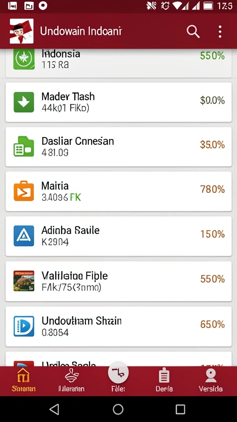Tap the green spreadsheet icon
Image resolution: width=237 pixels, height=422 pixels.
point(24,146)
